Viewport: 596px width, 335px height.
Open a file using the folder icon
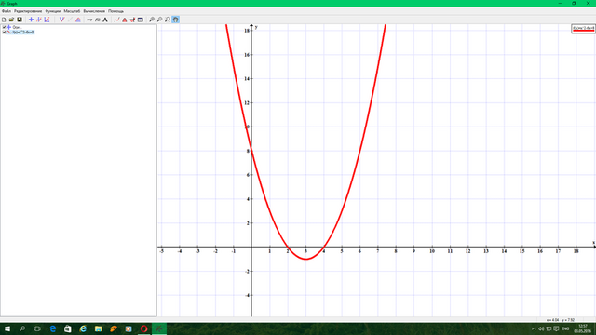tap(11, 20)
